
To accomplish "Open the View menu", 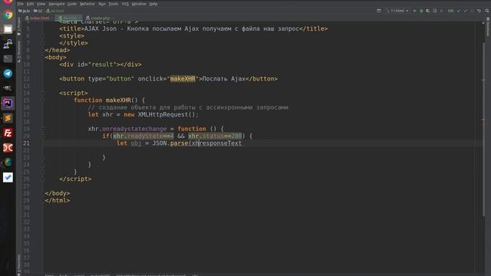I will click(41, 4).
